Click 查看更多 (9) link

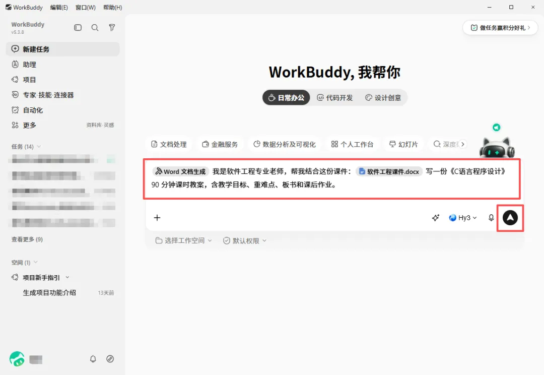click(27, 239)
